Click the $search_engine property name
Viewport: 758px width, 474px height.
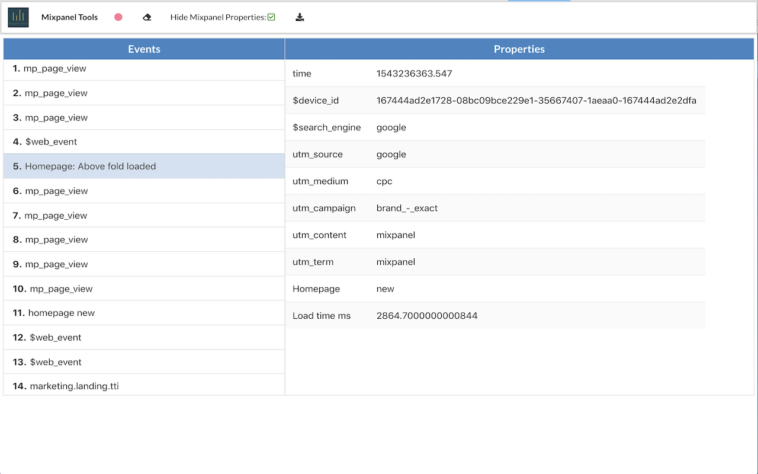327,127
